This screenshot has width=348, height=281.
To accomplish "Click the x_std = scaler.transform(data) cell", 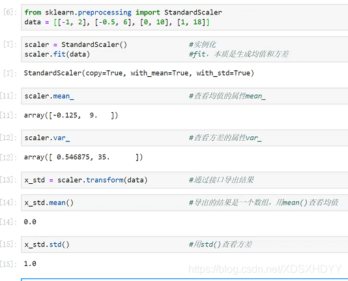I will pyautogui.click(x=184, y=180).
